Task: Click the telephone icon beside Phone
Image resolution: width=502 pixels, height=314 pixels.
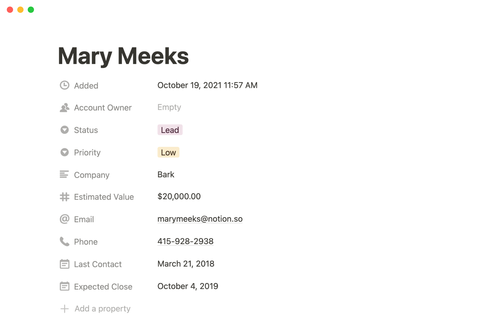Action: coord(64,242)
